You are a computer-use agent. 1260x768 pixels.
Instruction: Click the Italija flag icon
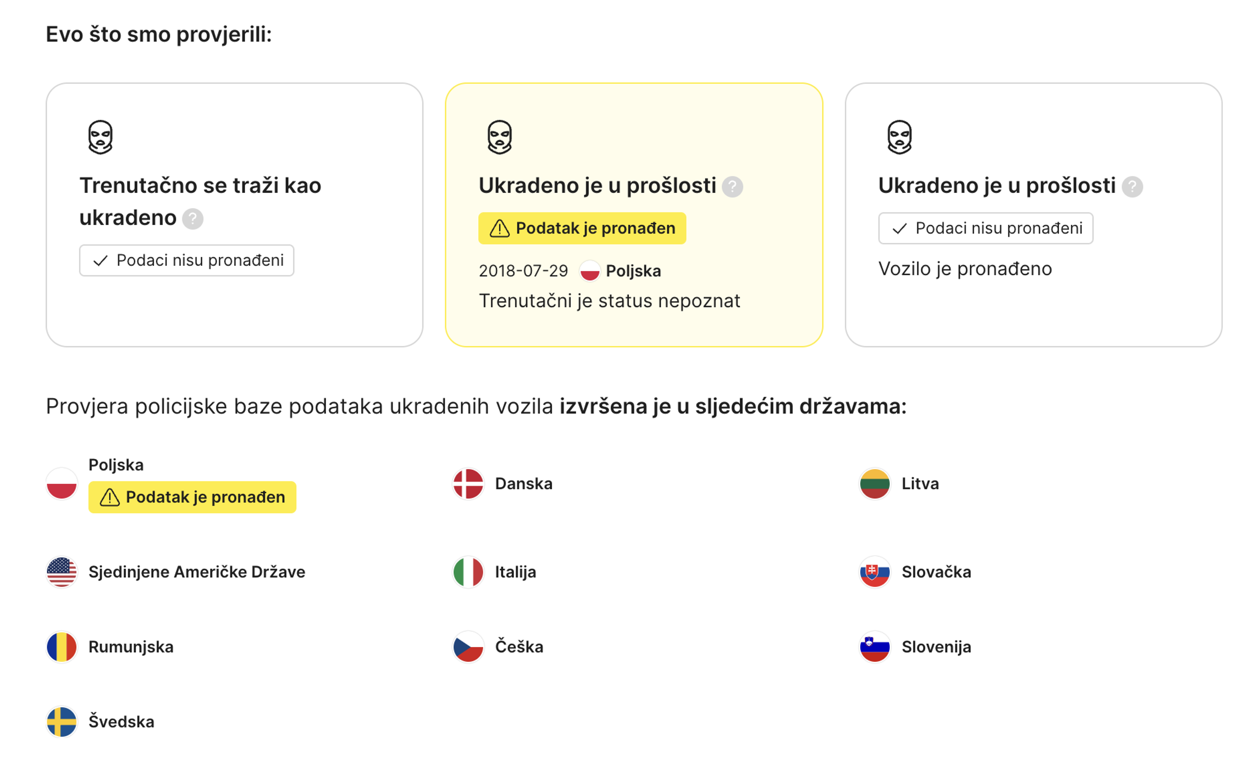click(468, 572)
